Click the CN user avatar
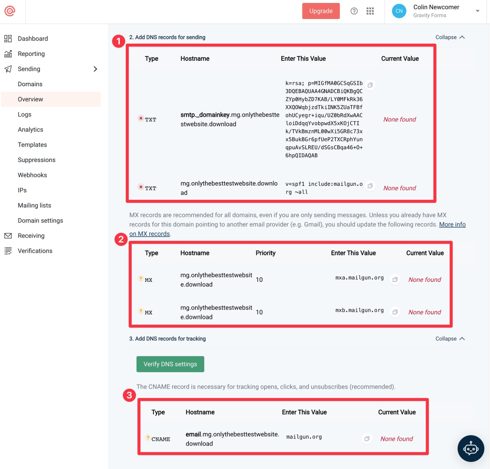The height and width of the screenshot is (469, 490). coord(399,11)
